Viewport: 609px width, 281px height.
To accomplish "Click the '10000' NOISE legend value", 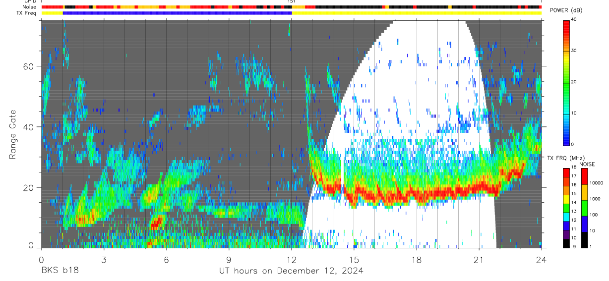I will 596,183.
